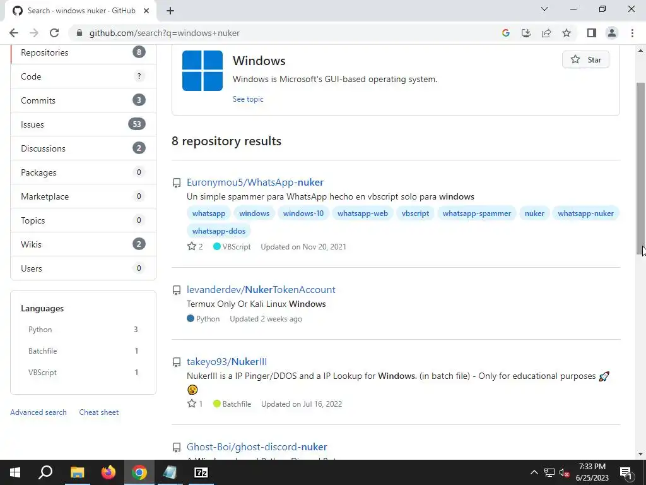Click the vbscript topic tag

(415, 213)
